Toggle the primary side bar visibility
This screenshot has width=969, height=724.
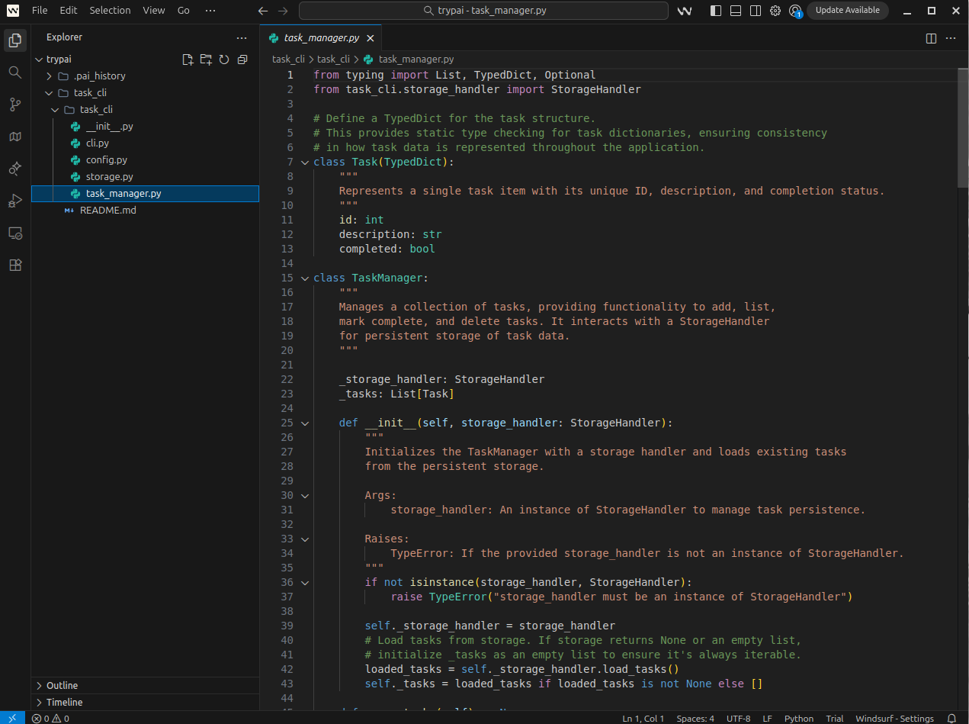[715, 11]
